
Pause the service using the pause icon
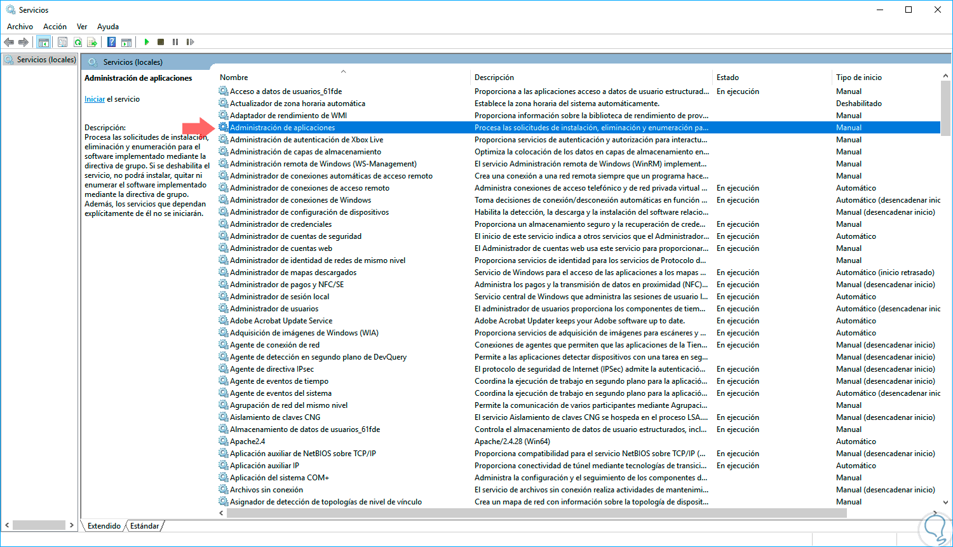(175, 42)
